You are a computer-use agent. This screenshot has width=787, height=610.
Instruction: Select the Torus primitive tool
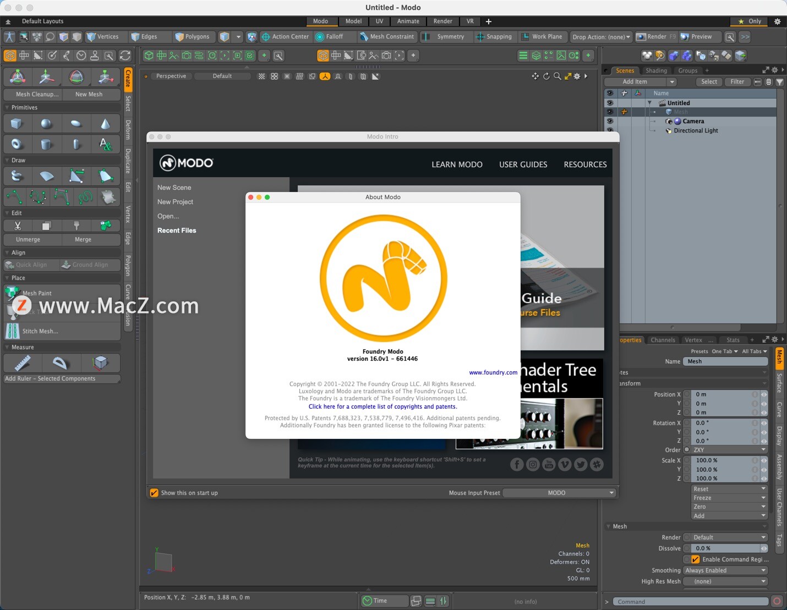[17, 144]
